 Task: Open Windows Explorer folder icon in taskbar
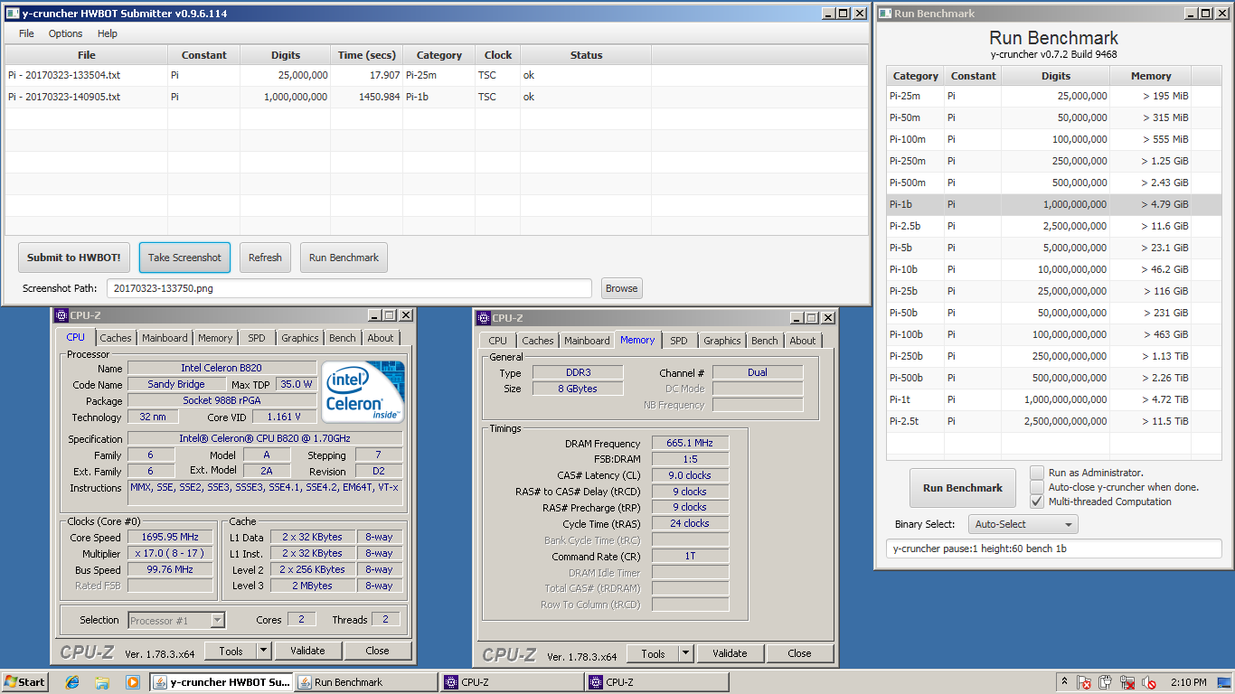[102, 682]
